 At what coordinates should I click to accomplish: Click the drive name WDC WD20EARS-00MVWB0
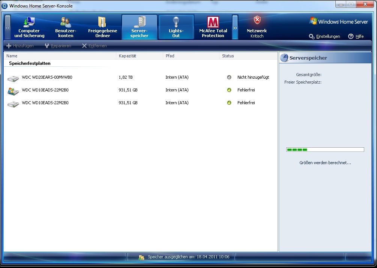pos(47,77)
